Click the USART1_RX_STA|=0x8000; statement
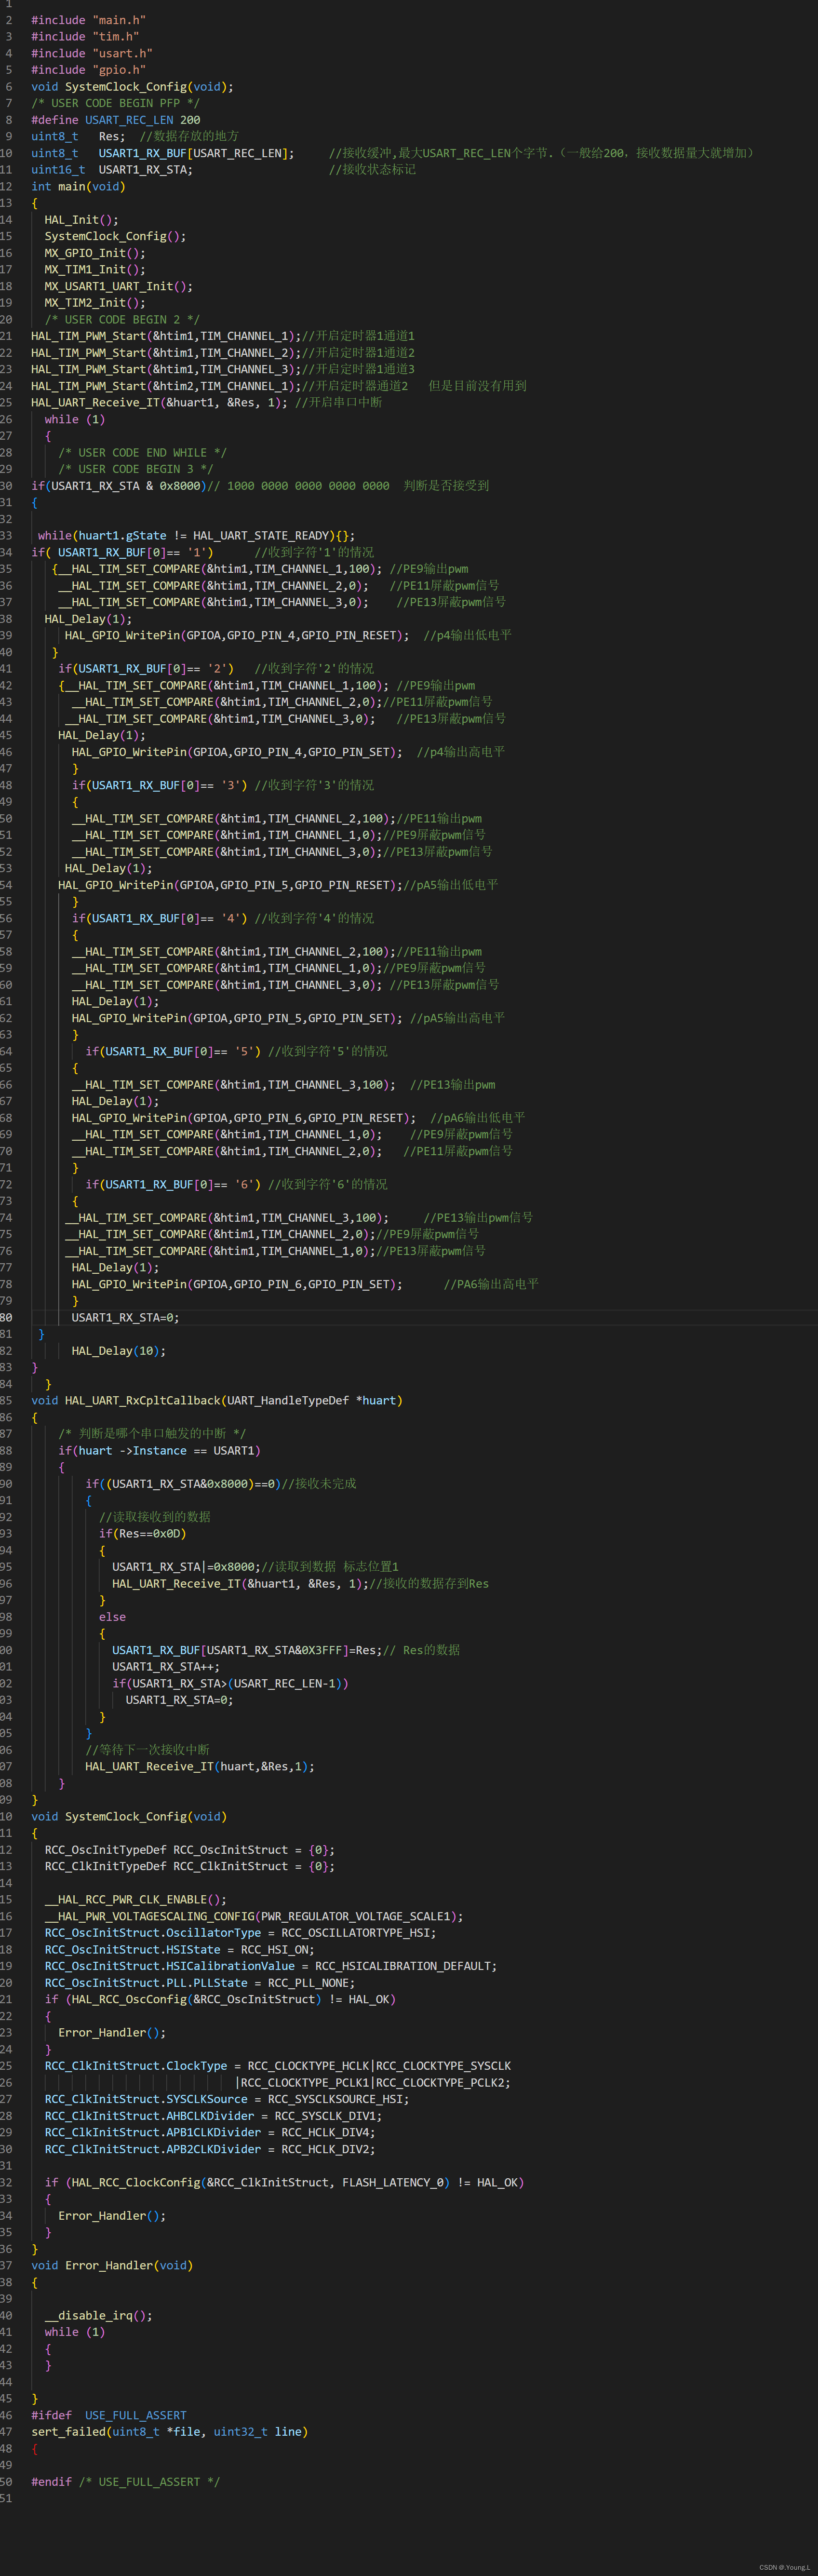The image size is (818, 2576). [x=186, y=1567]
